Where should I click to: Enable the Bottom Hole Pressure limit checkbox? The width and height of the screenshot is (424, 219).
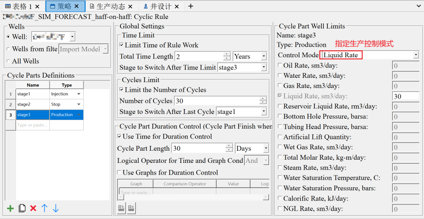[280, 117]
